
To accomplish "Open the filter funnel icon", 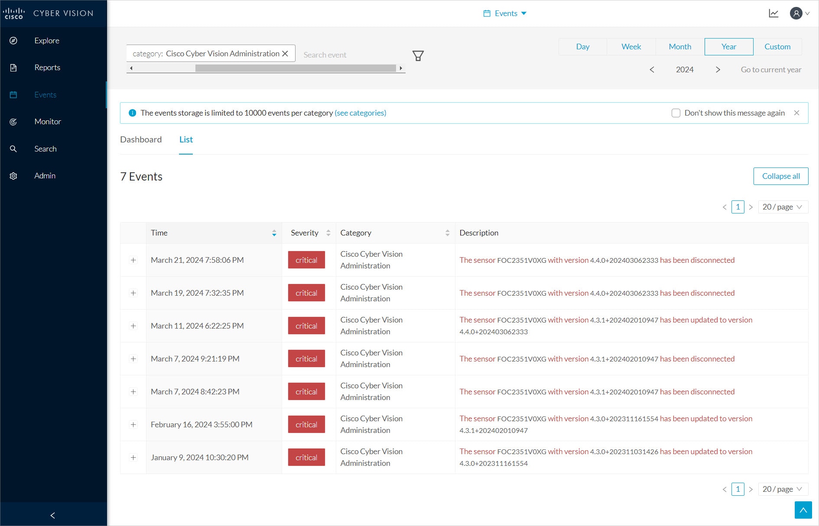I will point(418,56).
